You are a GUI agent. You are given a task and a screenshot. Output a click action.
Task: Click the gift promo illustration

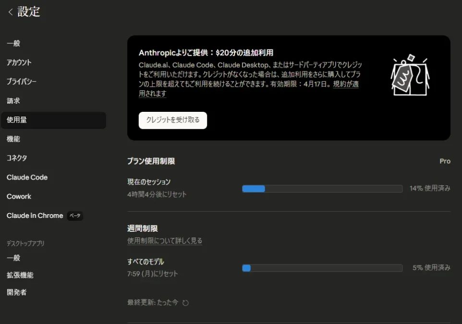tap(410, 75)
